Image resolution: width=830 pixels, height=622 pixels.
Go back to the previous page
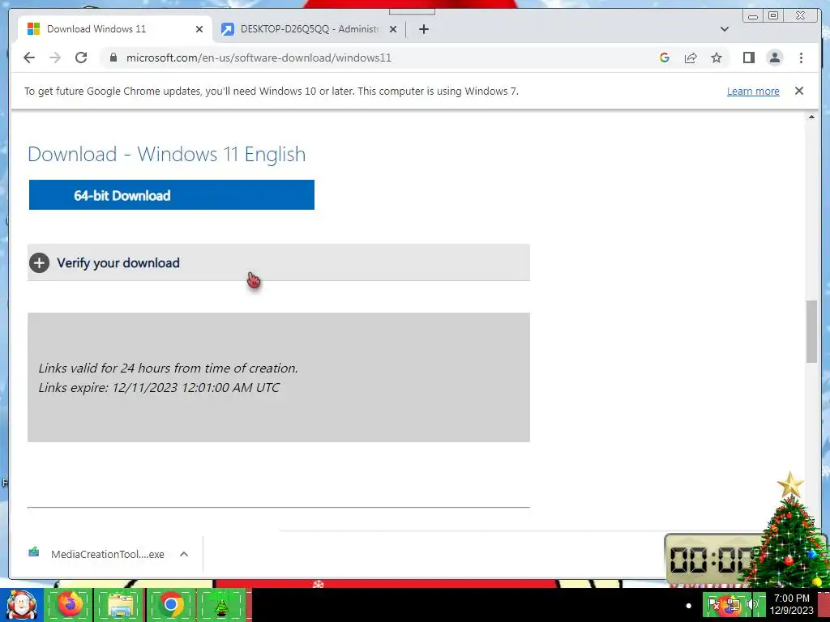coord(29,58)
